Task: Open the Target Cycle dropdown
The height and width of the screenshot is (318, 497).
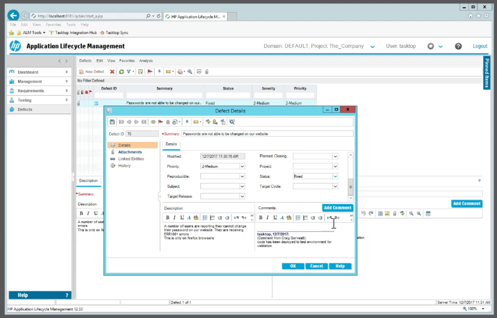Action: pos(335,186)
